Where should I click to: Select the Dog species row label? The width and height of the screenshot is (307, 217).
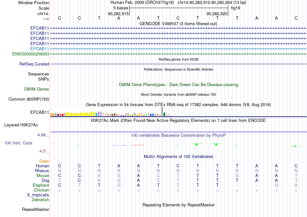pyautogui.click(x=45, y=181)
